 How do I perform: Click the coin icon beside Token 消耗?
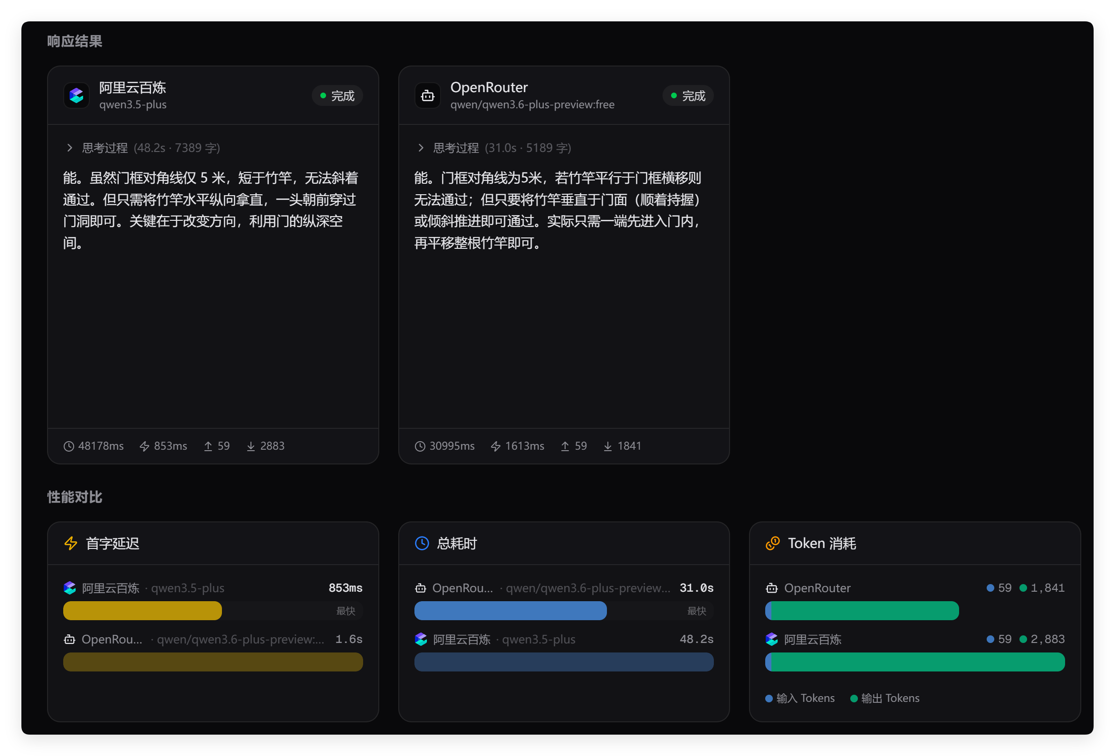coord(772,543)
